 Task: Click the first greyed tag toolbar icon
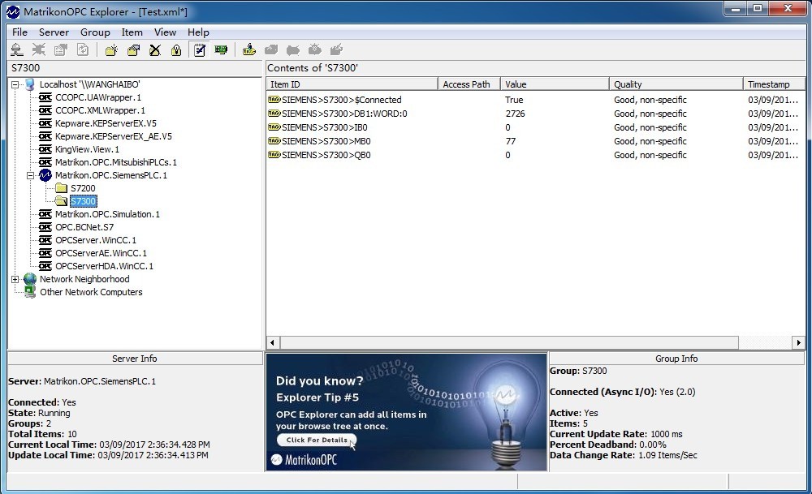(271, 49)
